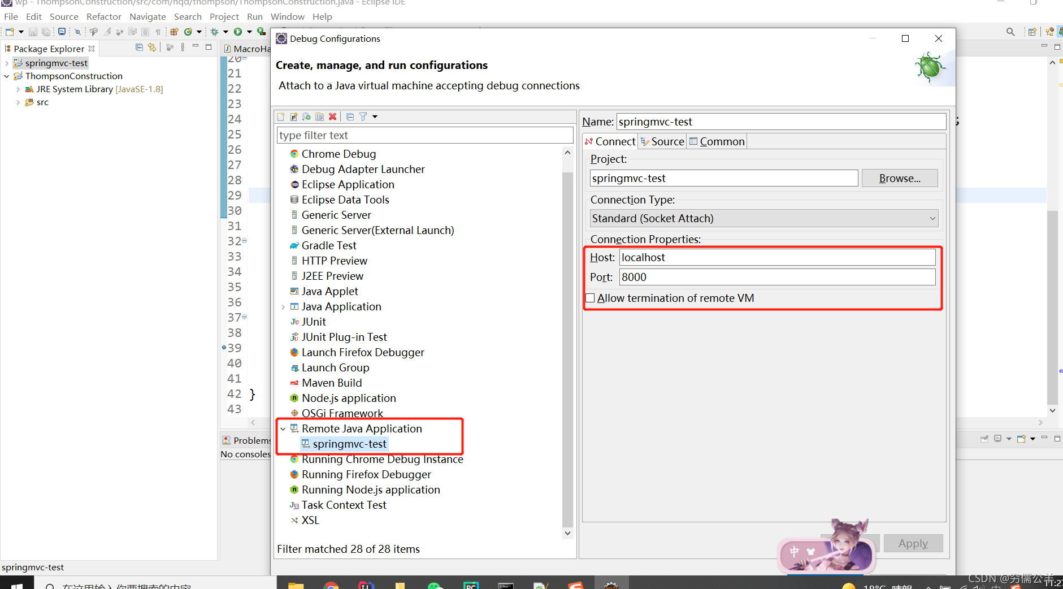Click the Project text field
Image resolution: width=1063 pixels, height=589 pixels.
coord(724,178)
